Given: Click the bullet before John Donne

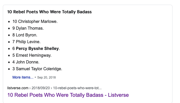Looking at the screenshot, I should tap(9, 62).
